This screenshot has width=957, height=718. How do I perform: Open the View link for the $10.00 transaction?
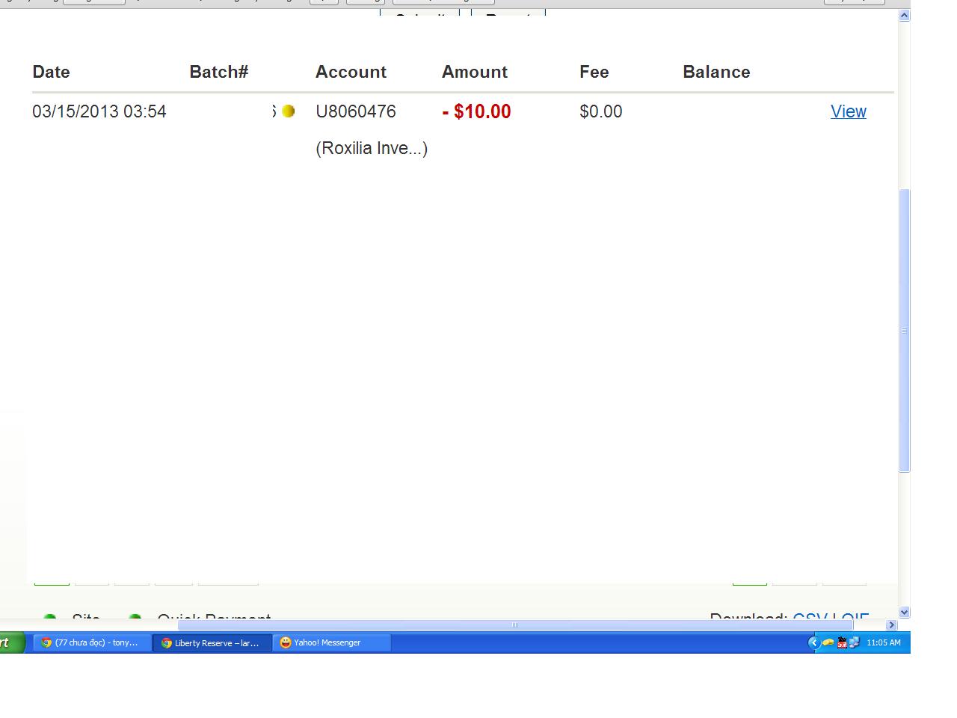coord(848,111)
